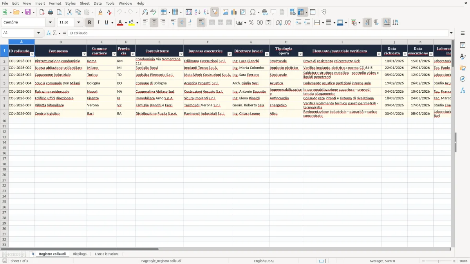Open the Name Box dropdown arrow
The height and width of the screenshot is (264, 470).
[38, 33]
